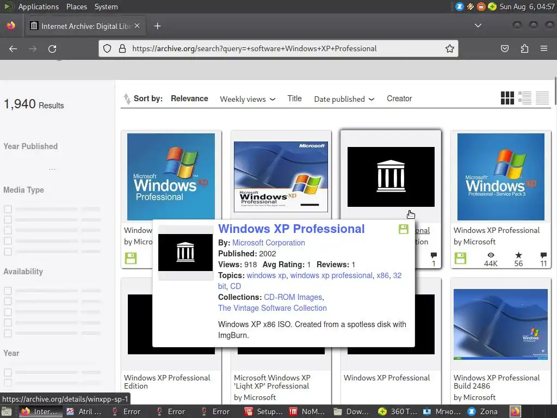
Task: Go back to the previous page
Action: pyautogui.click(x=13, y=48)
